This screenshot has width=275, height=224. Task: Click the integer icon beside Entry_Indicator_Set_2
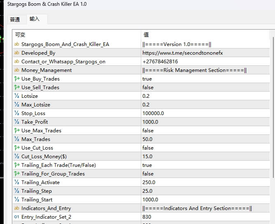(16, 217)
